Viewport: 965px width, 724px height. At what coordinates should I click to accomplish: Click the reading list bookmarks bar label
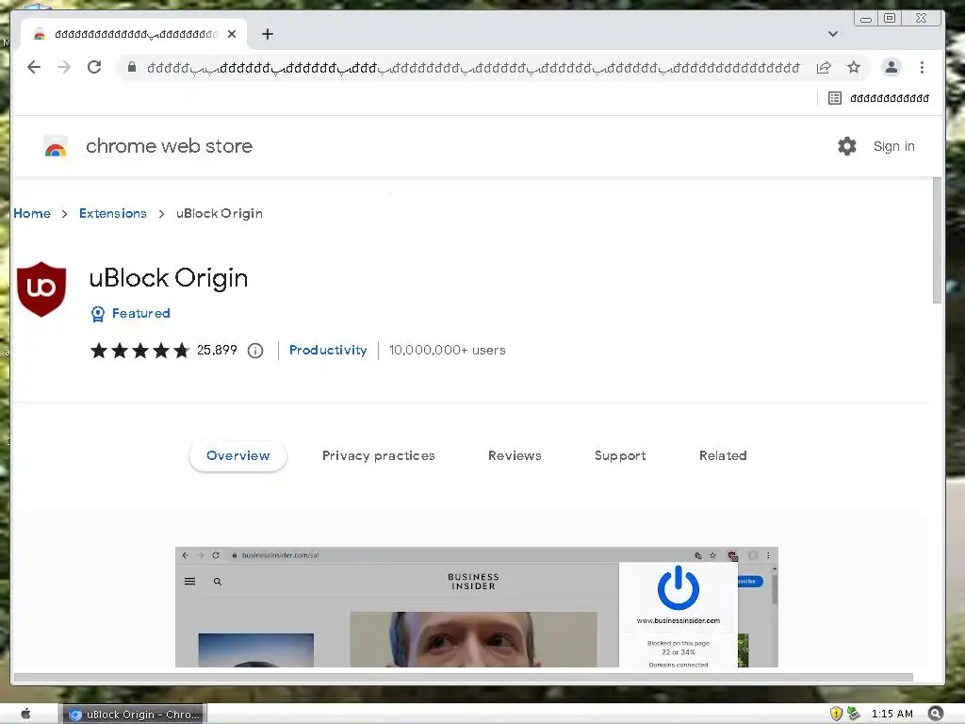[890, 98]
